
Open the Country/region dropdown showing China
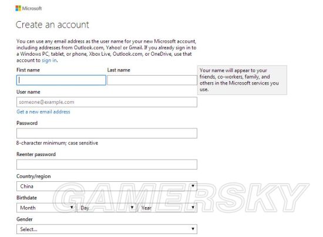click(107, 186)
